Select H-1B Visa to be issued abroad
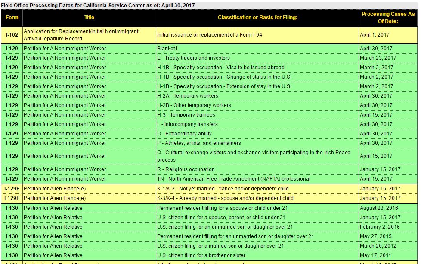This screenshot has height=264, width=421. (220, 68)
